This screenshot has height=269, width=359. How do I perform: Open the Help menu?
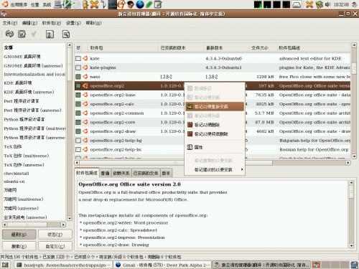(93, 23)
